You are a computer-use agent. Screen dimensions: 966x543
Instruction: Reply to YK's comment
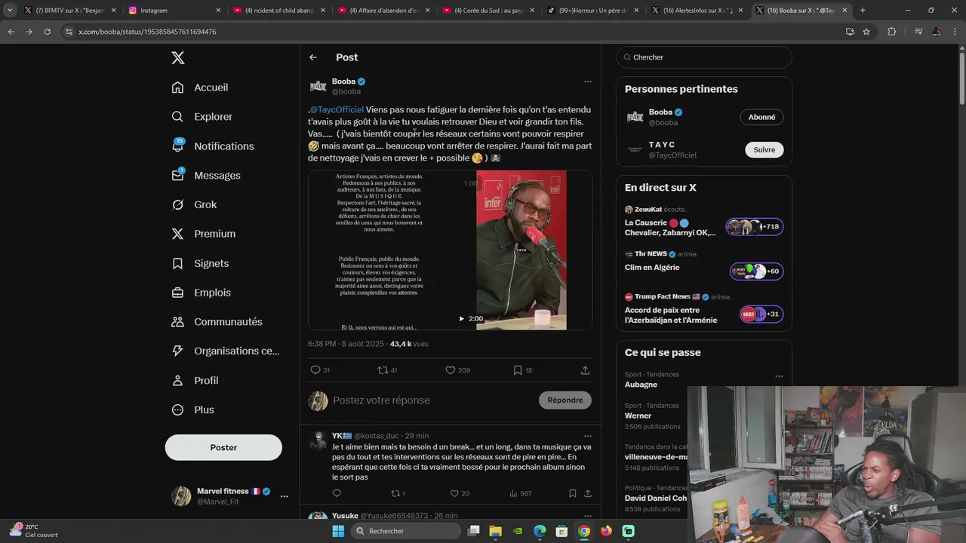coord(337,493)
